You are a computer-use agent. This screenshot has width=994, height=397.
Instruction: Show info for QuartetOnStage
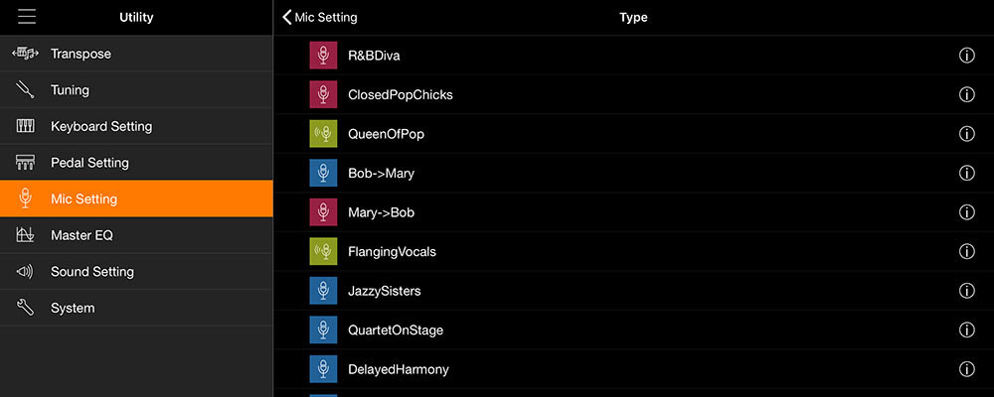point(966,330)
